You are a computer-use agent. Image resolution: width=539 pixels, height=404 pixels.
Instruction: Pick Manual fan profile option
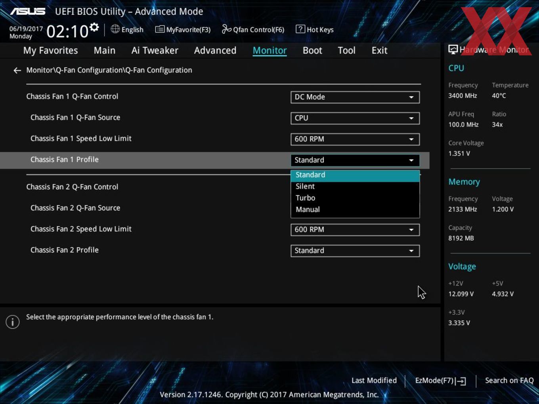[355, 210]
